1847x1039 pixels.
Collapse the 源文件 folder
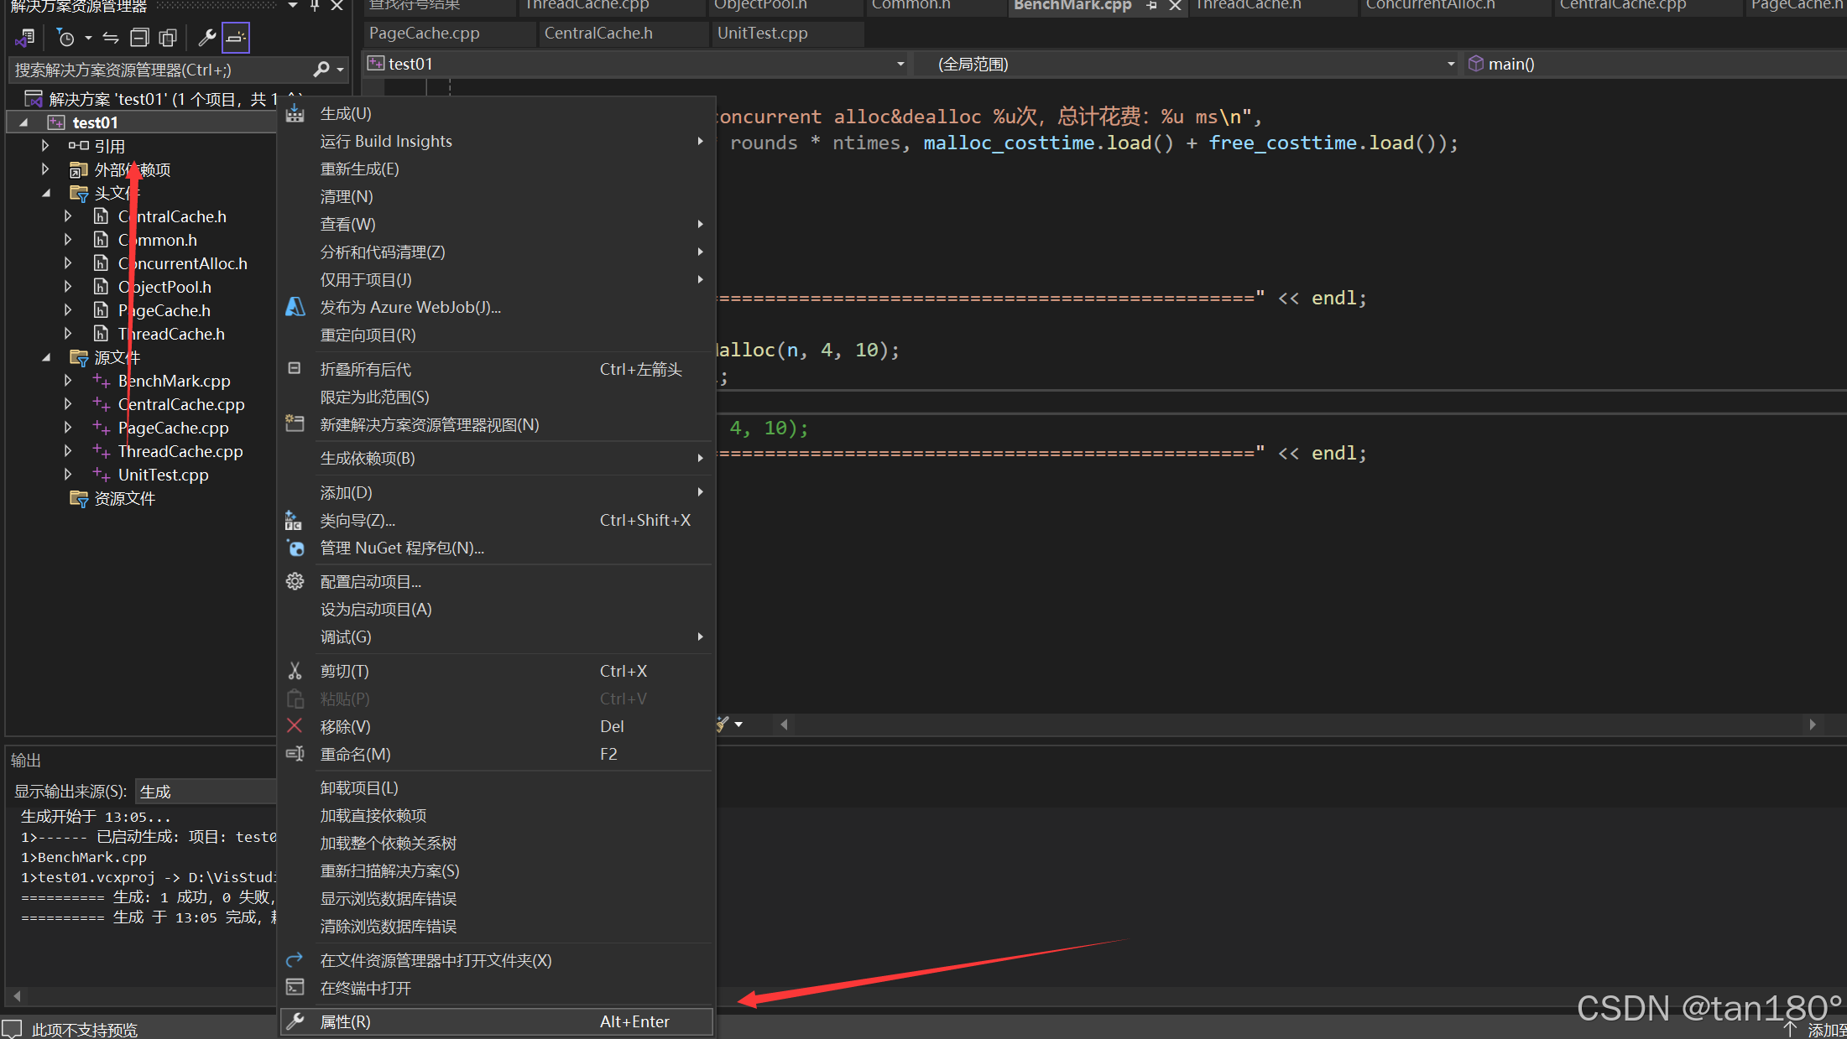click(46, 357)
